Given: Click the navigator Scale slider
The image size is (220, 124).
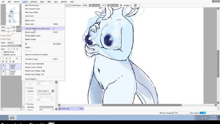Looking at the screenshot, I should [x=8, y=29].
